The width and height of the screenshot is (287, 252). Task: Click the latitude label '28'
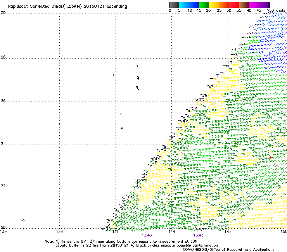(3, 57)
